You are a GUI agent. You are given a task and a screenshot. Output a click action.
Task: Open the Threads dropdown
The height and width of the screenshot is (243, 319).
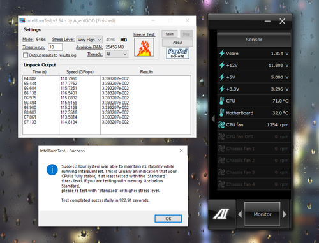coord(117,54)
